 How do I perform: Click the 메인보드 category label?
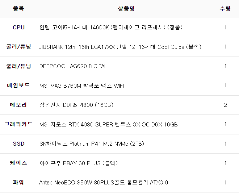point(18,86)
